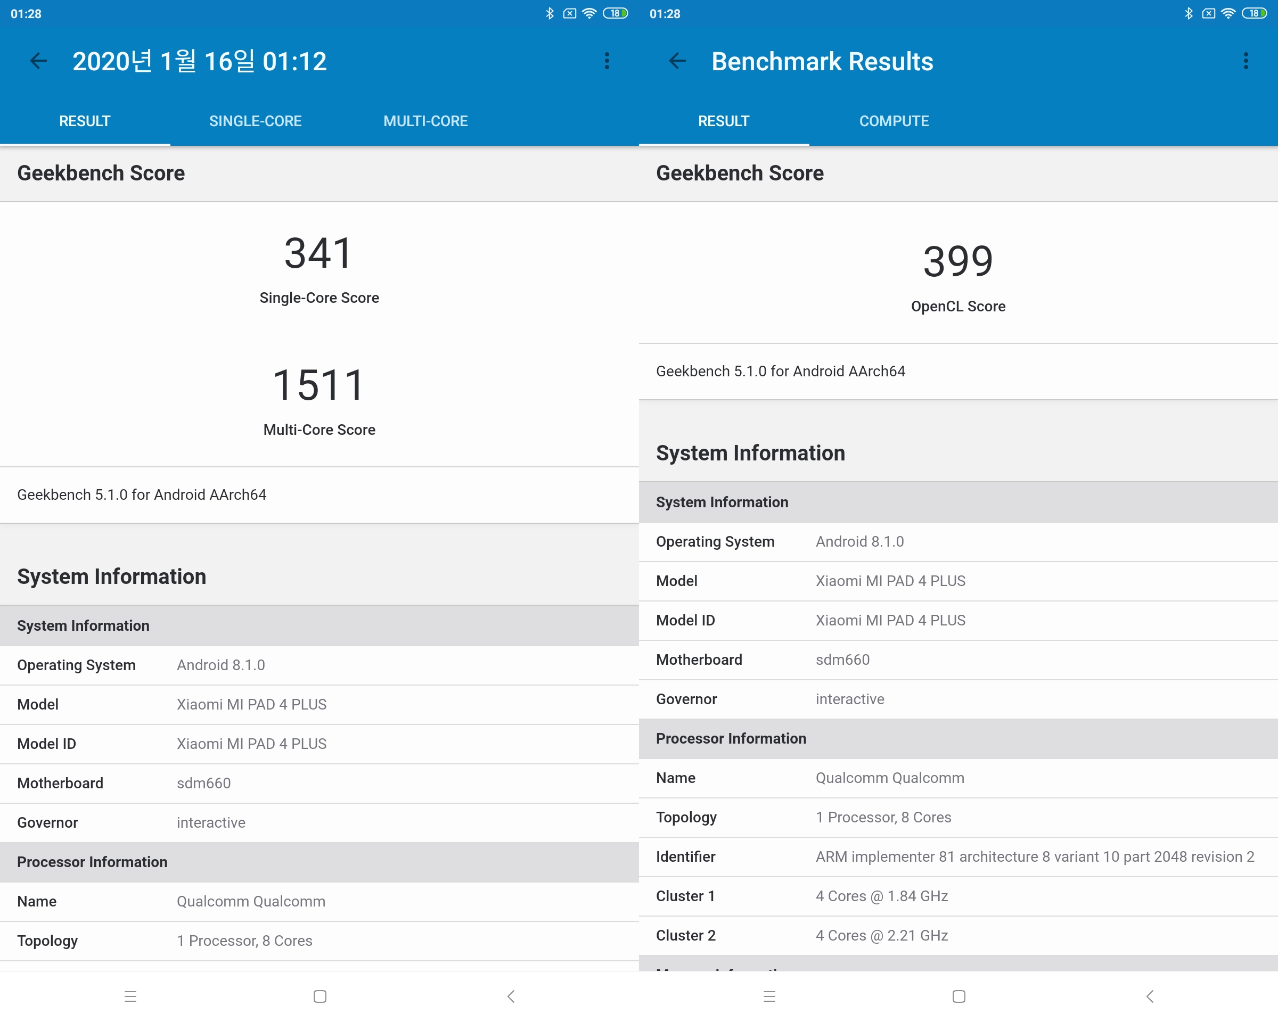1278x1022 pixels.
Task: Switch to the MULTI-CORE tab
Action: coord(425,121)
